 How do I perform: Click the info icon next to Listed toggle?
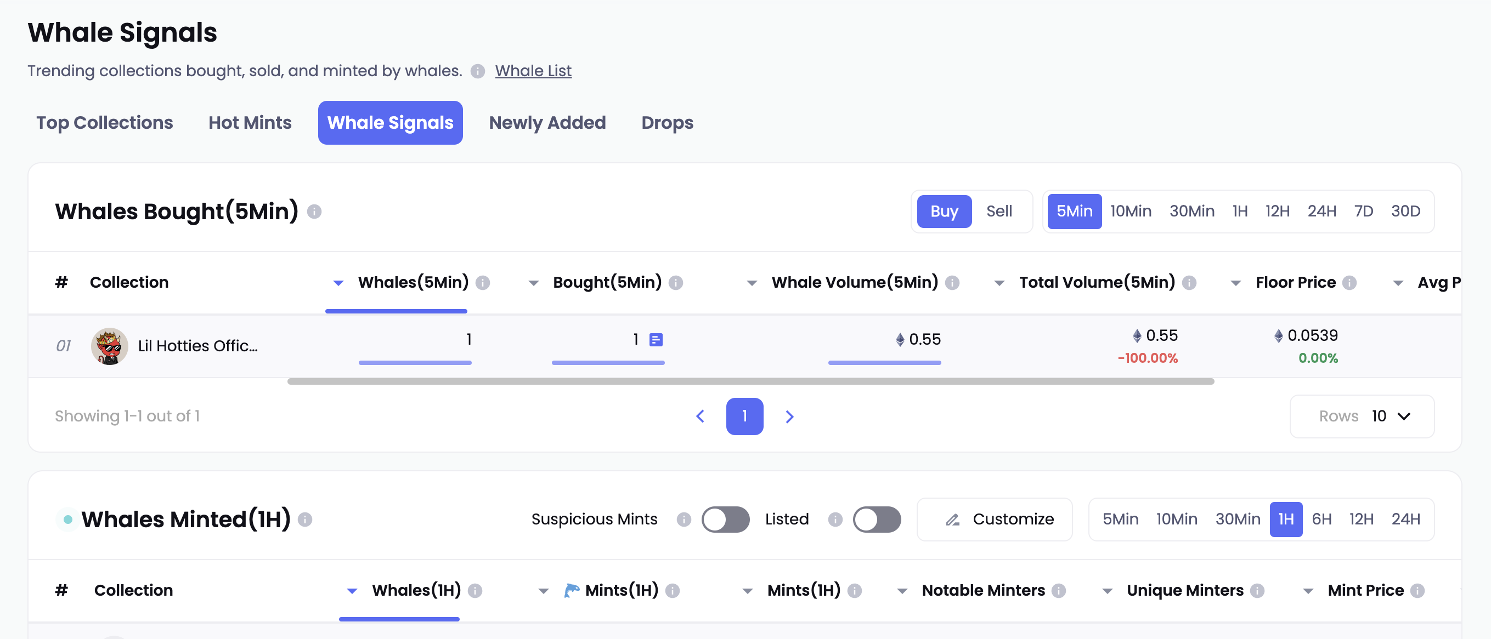(x=834, y=520)
